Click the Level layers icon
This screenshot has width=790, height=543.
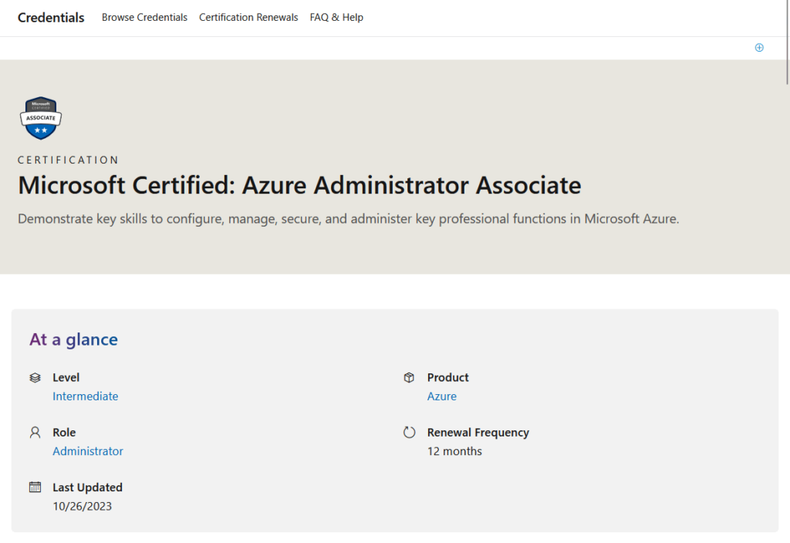click(35, 377)
